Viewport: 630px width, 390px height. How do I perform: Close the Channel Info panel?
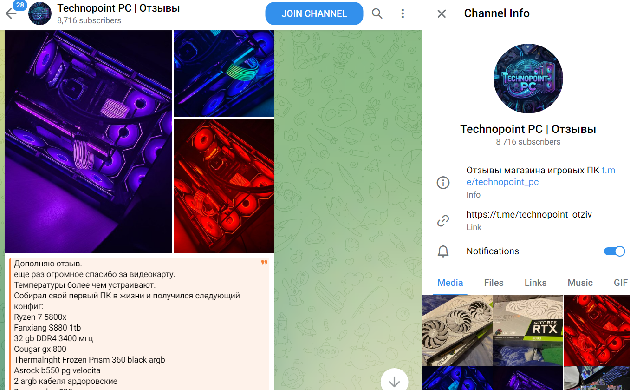tap(442, 13)
